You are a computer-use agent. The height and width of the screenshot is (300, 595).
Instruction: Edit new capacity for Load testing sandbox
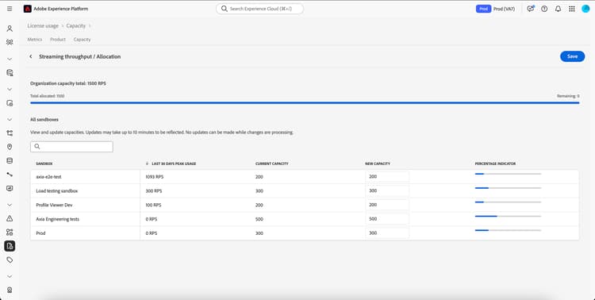tap(387, 190)
